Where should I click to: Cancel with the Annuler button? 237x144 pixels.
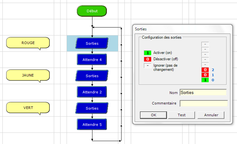[211, 115]
